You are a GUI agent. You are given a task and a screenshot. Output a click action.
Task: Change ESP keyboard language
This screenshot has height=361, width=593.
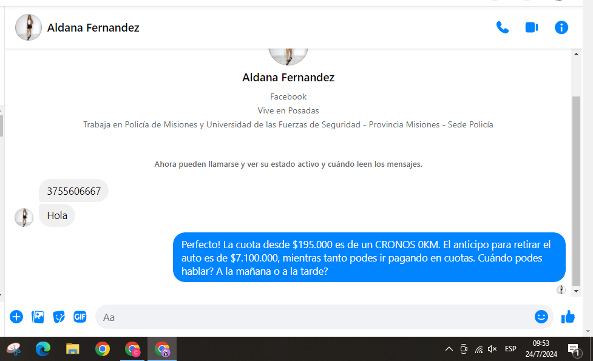(x=510, y=349)
